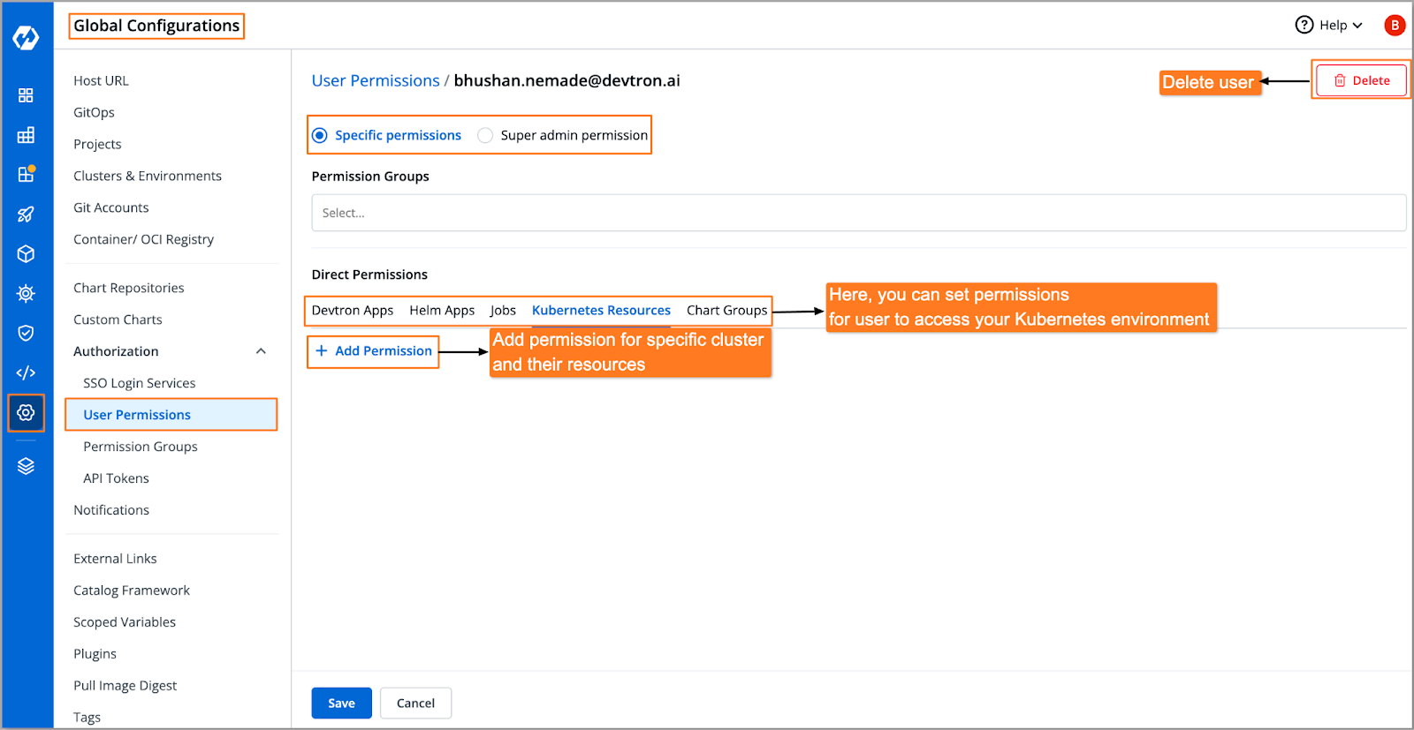Select the Super admin permission radio button

pos(485,135)
